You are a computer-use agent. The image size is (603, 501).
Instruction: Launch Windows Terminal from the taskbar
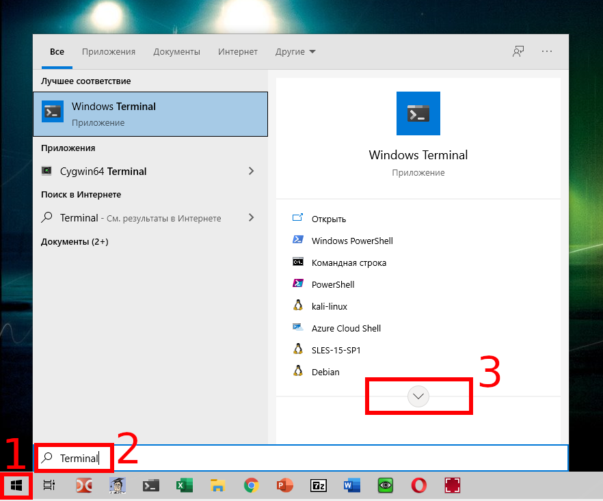coord(150,485)
